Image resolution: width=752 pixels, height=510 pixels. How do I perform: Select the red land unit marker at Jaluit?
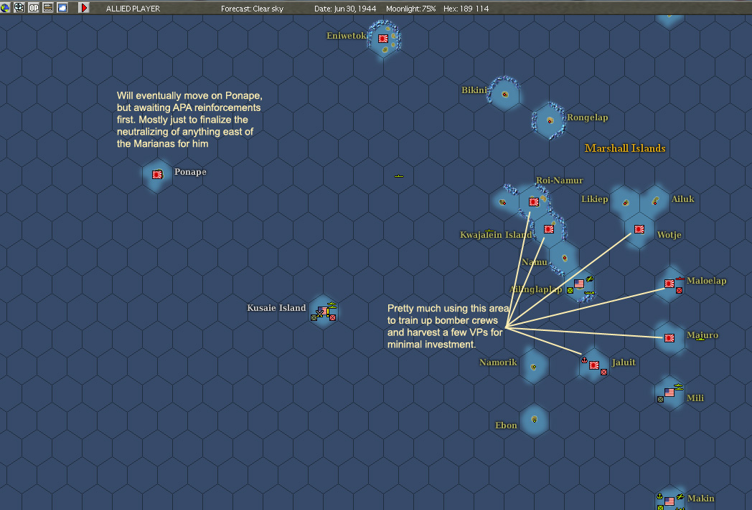click(603, 372)
